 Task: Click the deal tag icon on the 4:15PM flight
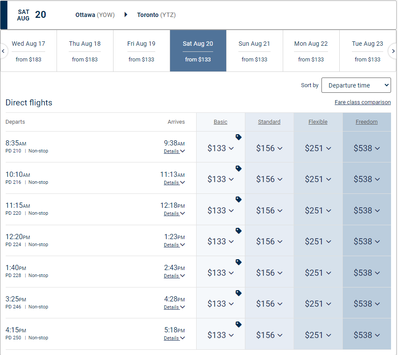tap(238, 325)
